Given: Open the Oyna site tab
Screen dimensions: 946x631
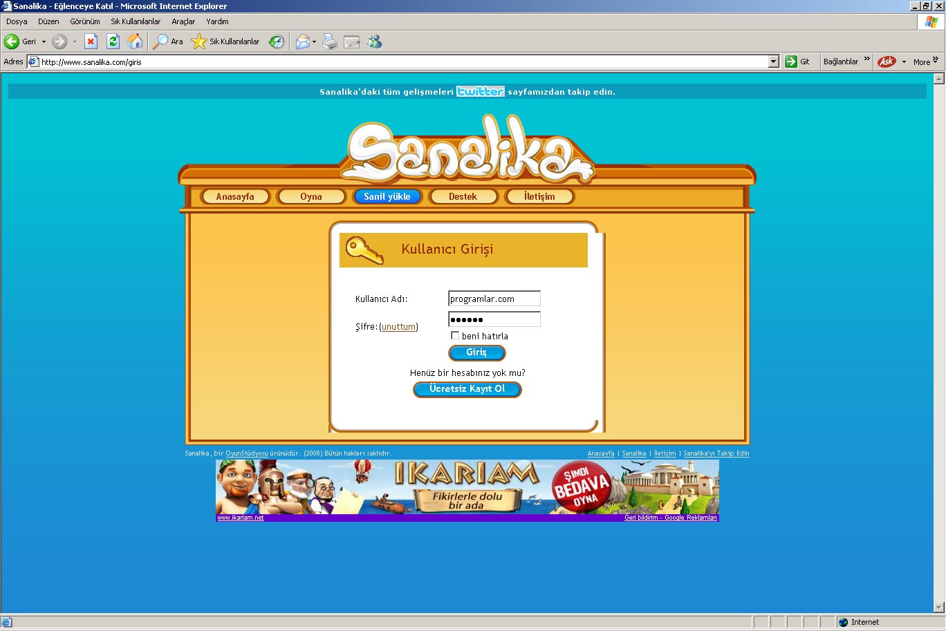Looking at the screenshot, I should coord(311,196).
